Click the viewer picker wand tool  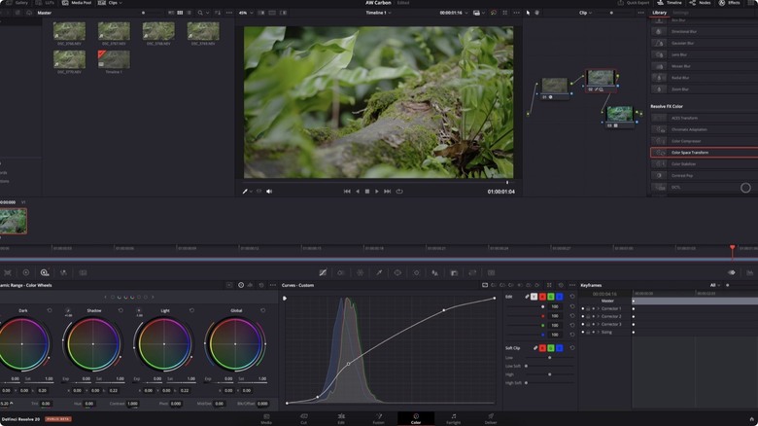[x=245, y=192]
